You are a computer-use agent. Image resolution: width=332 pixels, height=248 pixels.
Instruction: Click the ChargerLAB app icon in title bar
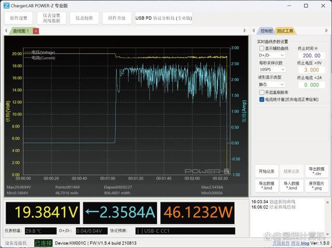(x=6, y=5)
